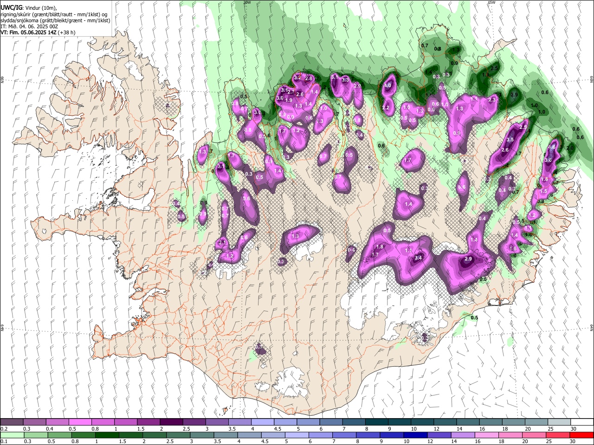Pick the snow scale swatch between 3.5 and 4
Viewport: 594px width, 445px height.
click(x=239, y=422)
